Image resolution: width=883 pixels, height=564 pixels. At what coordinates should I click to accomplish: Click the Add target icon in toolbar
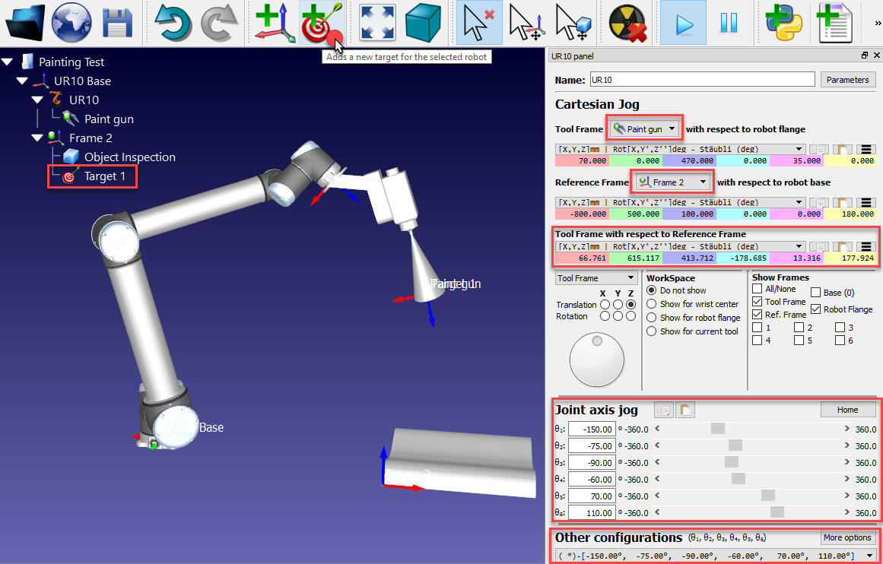[x=319, y=23]
